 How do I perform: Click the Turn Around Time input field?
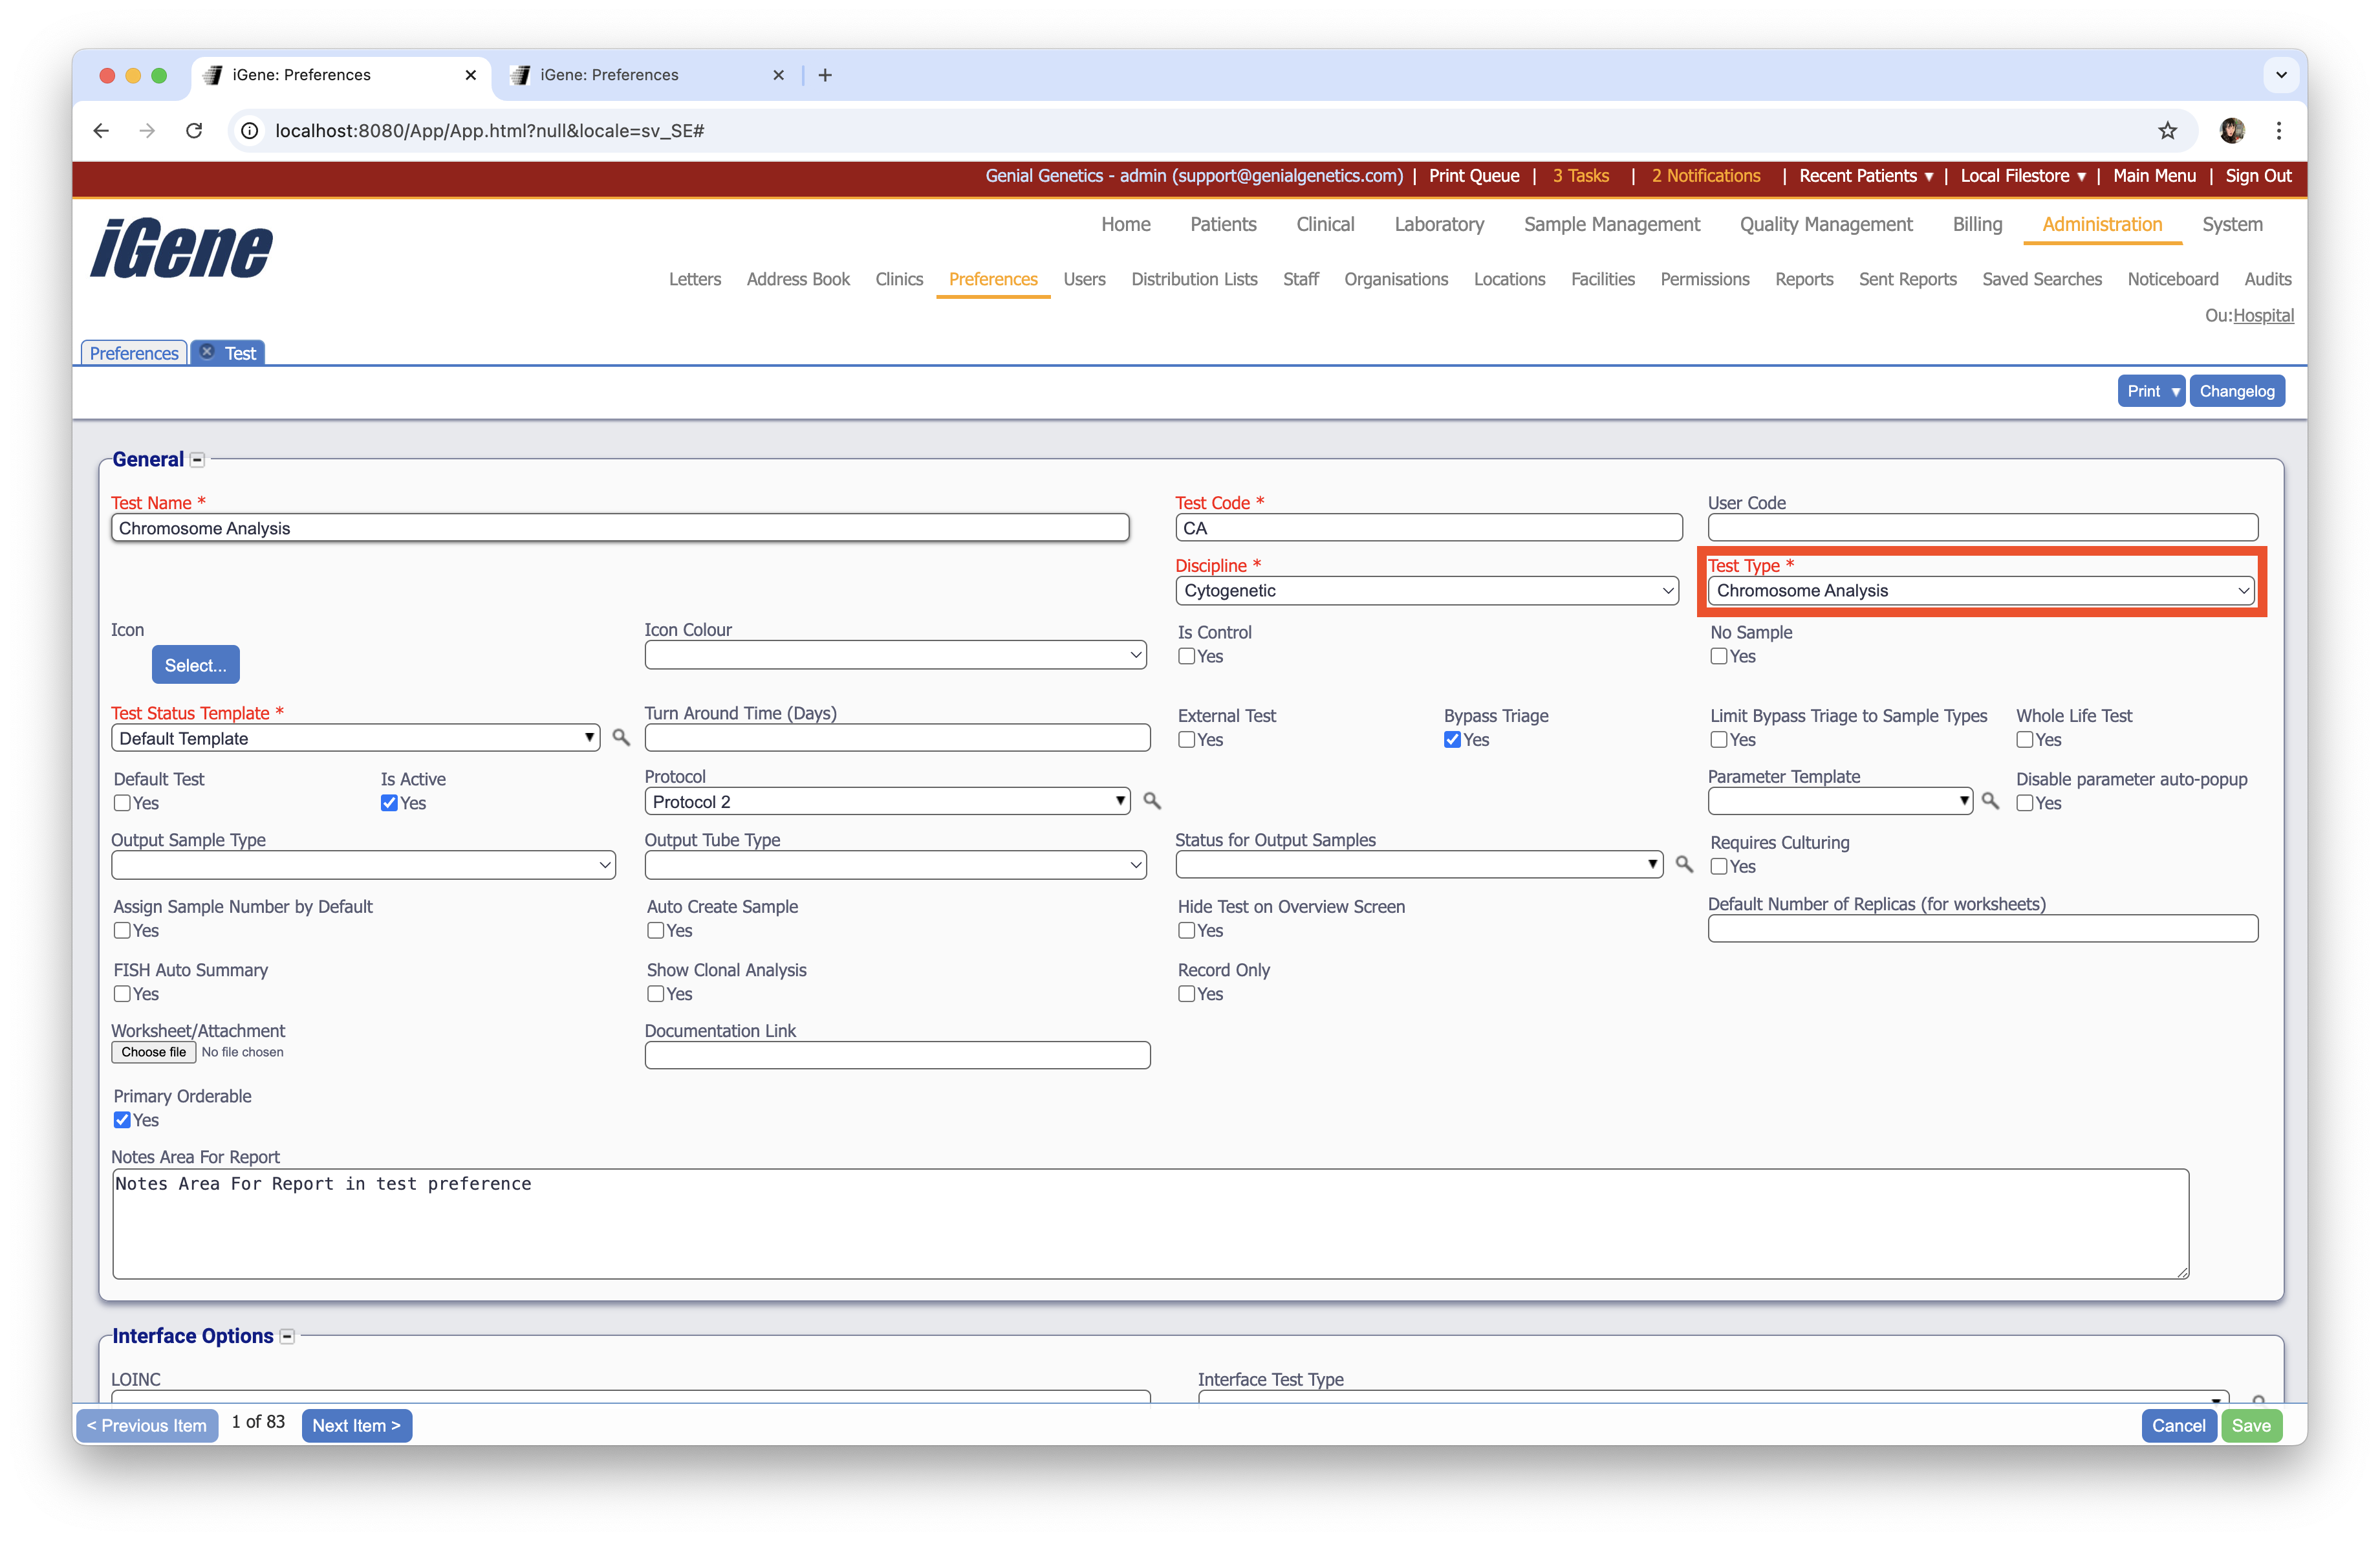click(x=897, y=737)
